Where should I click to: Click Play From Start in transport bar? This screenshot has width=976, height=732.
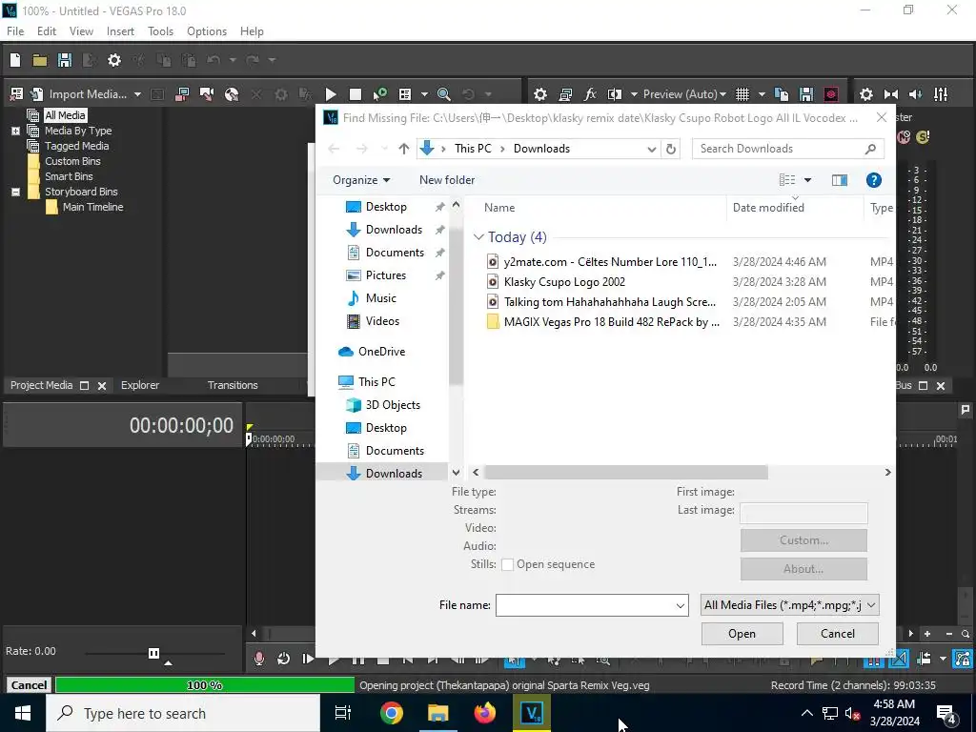pos(308,659)
